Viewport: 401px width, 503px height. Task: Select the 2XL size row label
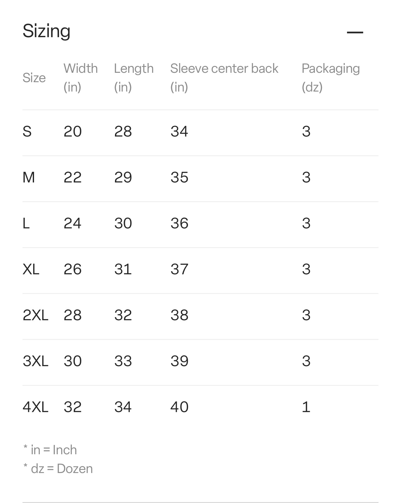(36, 315)
